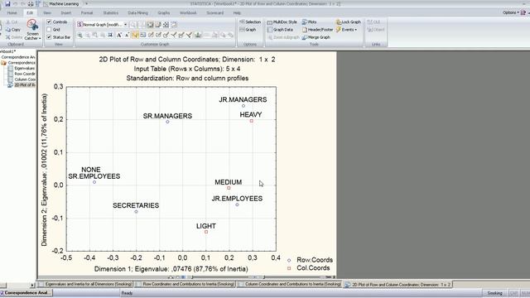Open the Format ribbon tab
The image size is (530, 298).
click(x=86, y=13)
